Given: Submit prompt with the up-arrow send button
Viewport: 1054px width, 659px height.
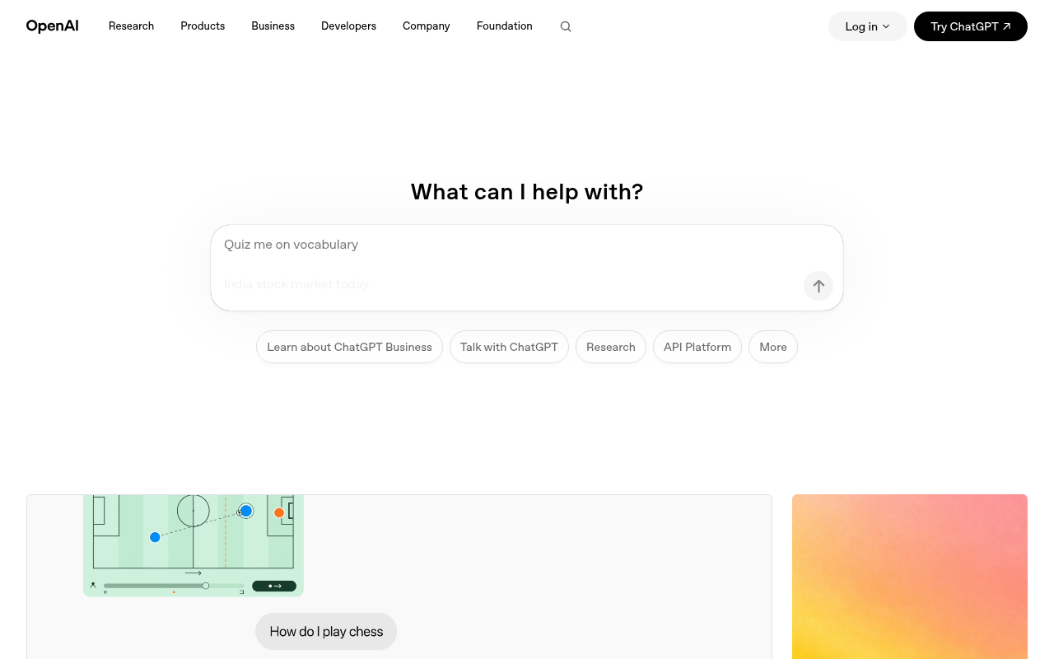Looking at the screenshot, I should 818,286.
